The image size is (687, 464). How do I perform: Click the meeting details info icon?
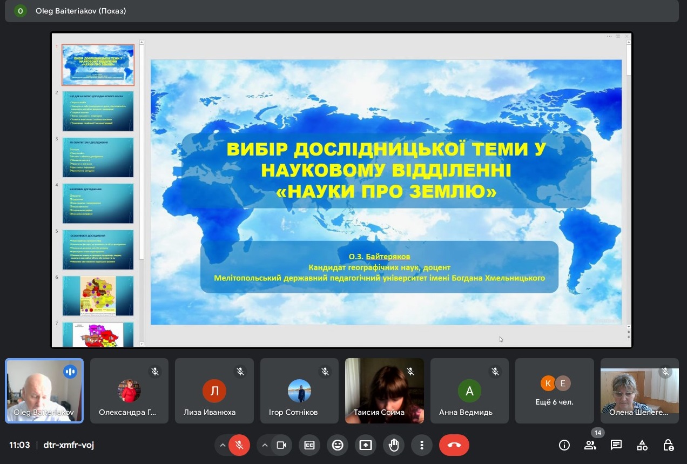tap(564, 445)
